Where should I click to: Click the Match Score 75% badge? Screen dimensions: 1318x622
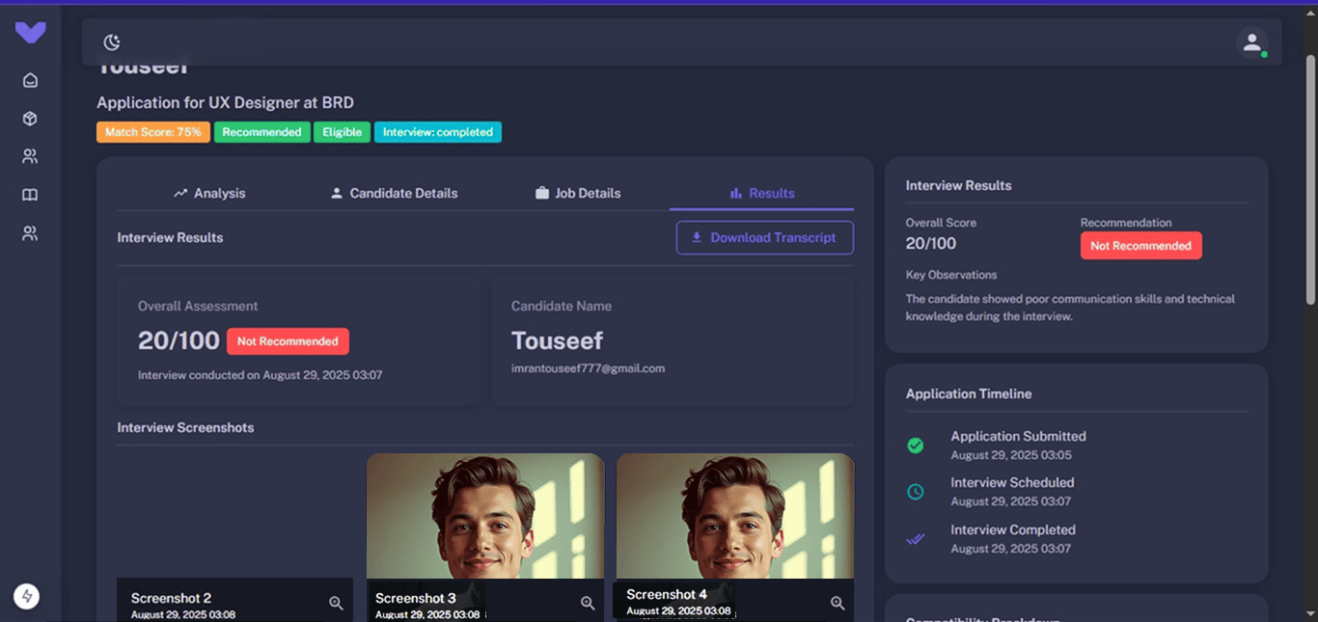(152, 132)
